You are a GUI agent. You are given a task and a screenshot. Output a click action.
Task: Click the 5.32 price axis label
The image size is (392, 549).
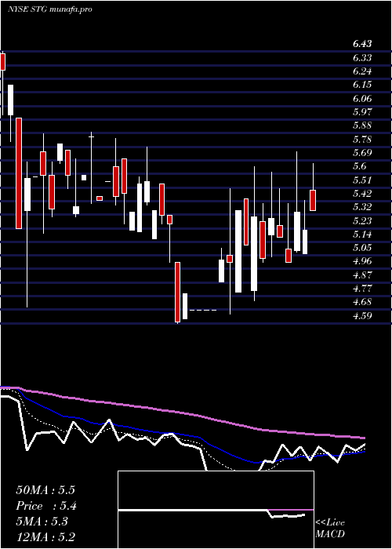(x=362, y=207)
